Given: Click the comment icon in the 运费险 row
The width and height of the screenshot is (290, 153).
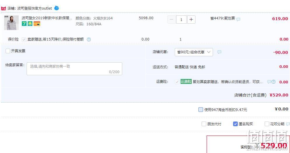Looking at the screenshot, I should (x=269, y=82).
